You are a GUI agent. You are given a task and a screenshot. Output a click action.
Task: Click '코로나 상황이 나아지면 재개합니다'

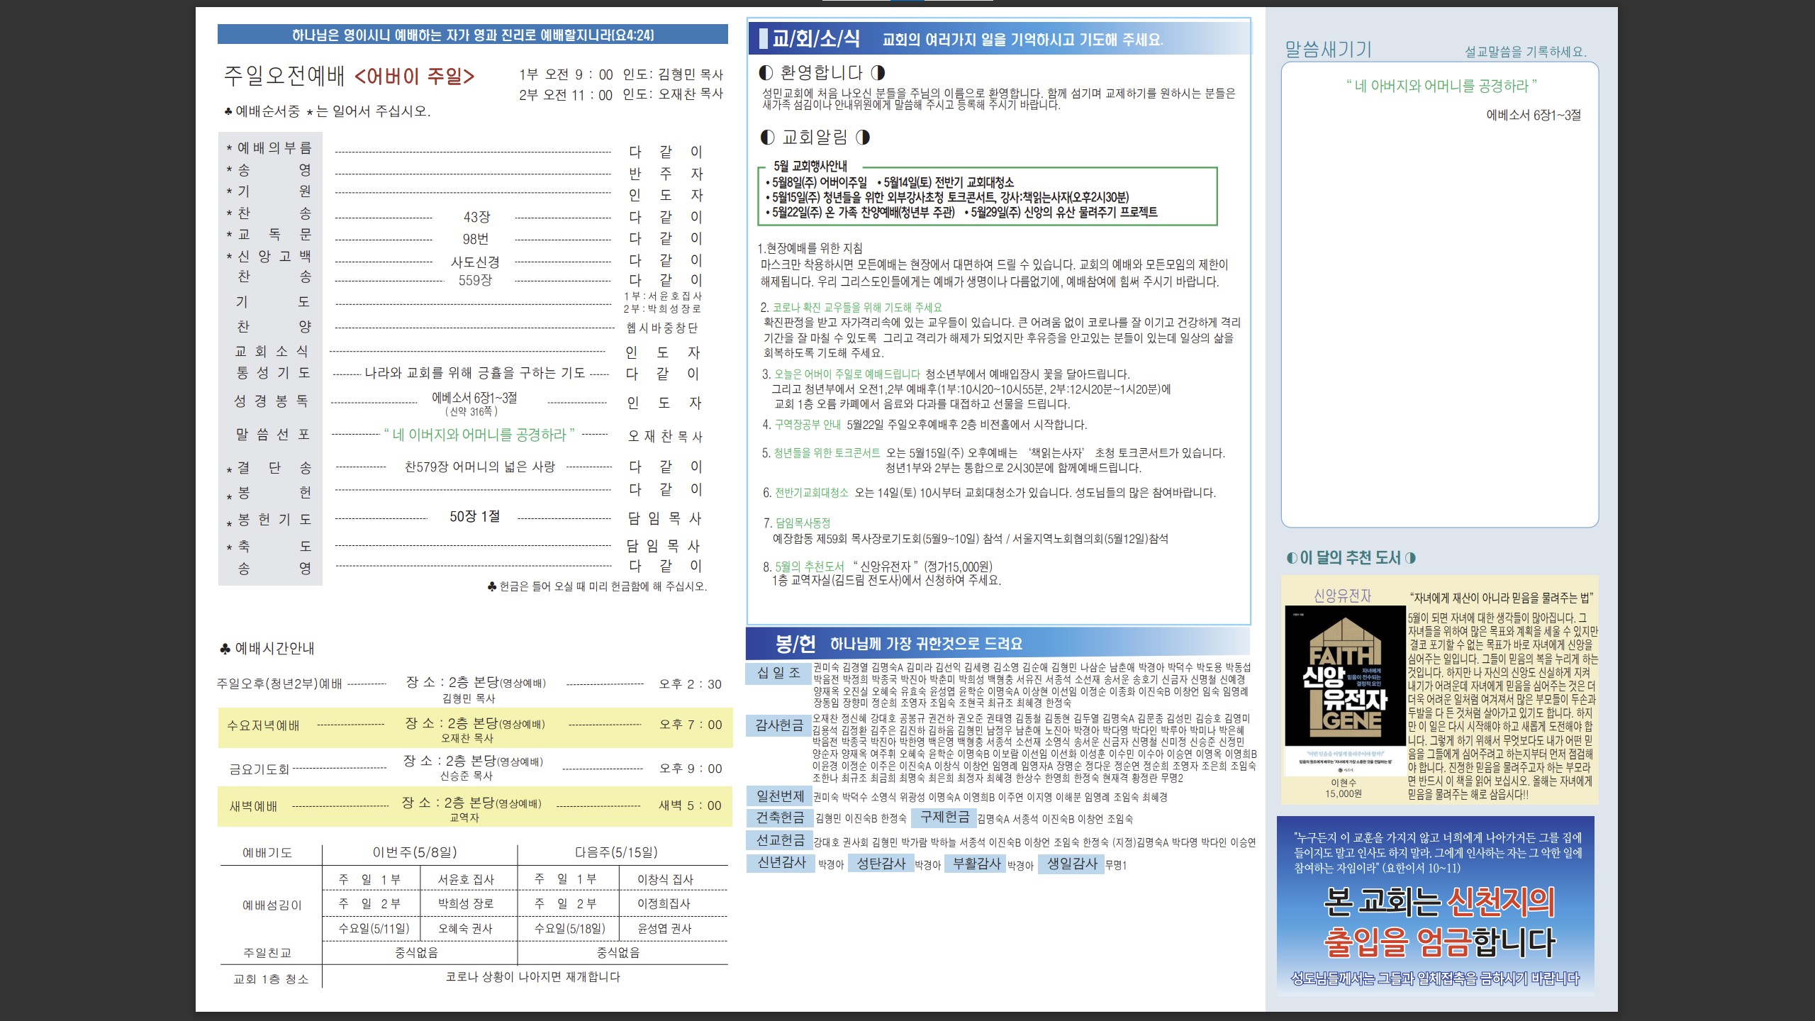532,976
